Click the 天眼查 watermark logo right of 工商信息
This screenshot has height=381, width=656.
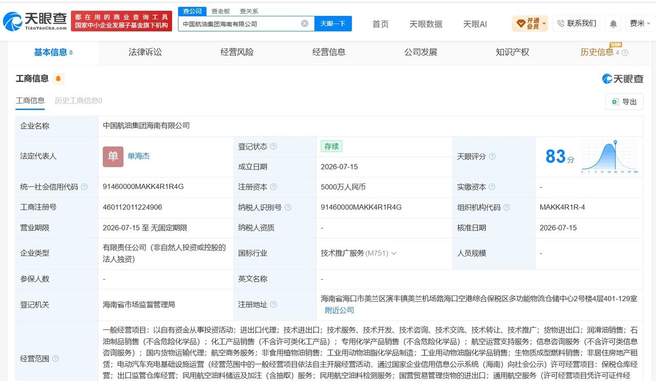coord(622,78)
